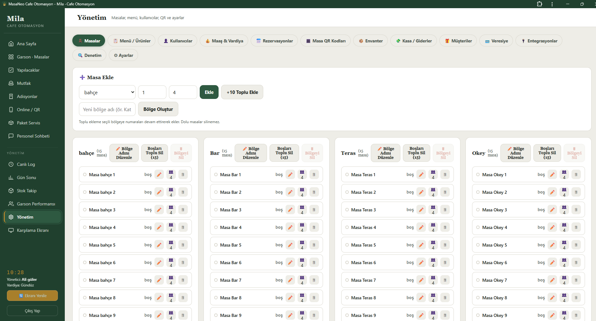Focus the Yeni bölge adı input field
The height and width of the screenshot is (321, 596).
[x=107, y=109]
